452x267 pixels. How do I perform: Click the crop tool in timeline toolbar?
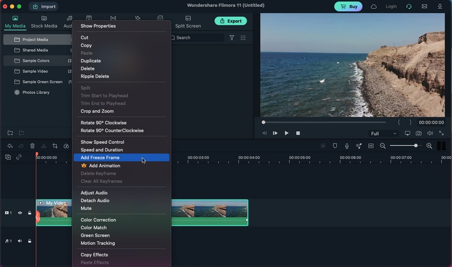pyautogui.click(x=55, y=146)
